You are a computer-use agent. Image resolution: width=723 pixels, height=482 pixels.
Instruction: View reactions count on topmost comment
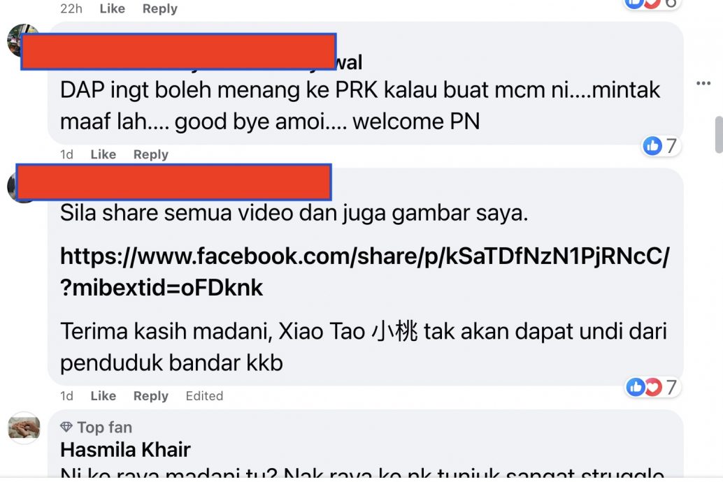coord(651,3)
